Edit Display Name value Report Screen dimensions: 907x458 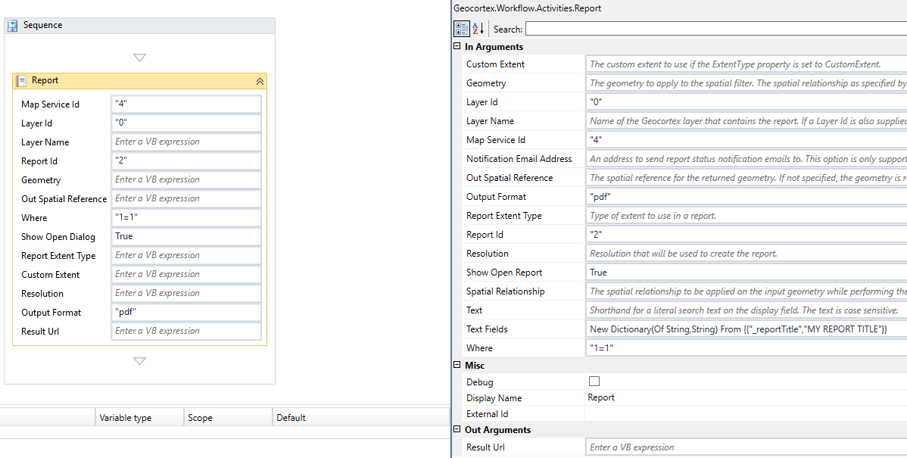pos(746,397)
